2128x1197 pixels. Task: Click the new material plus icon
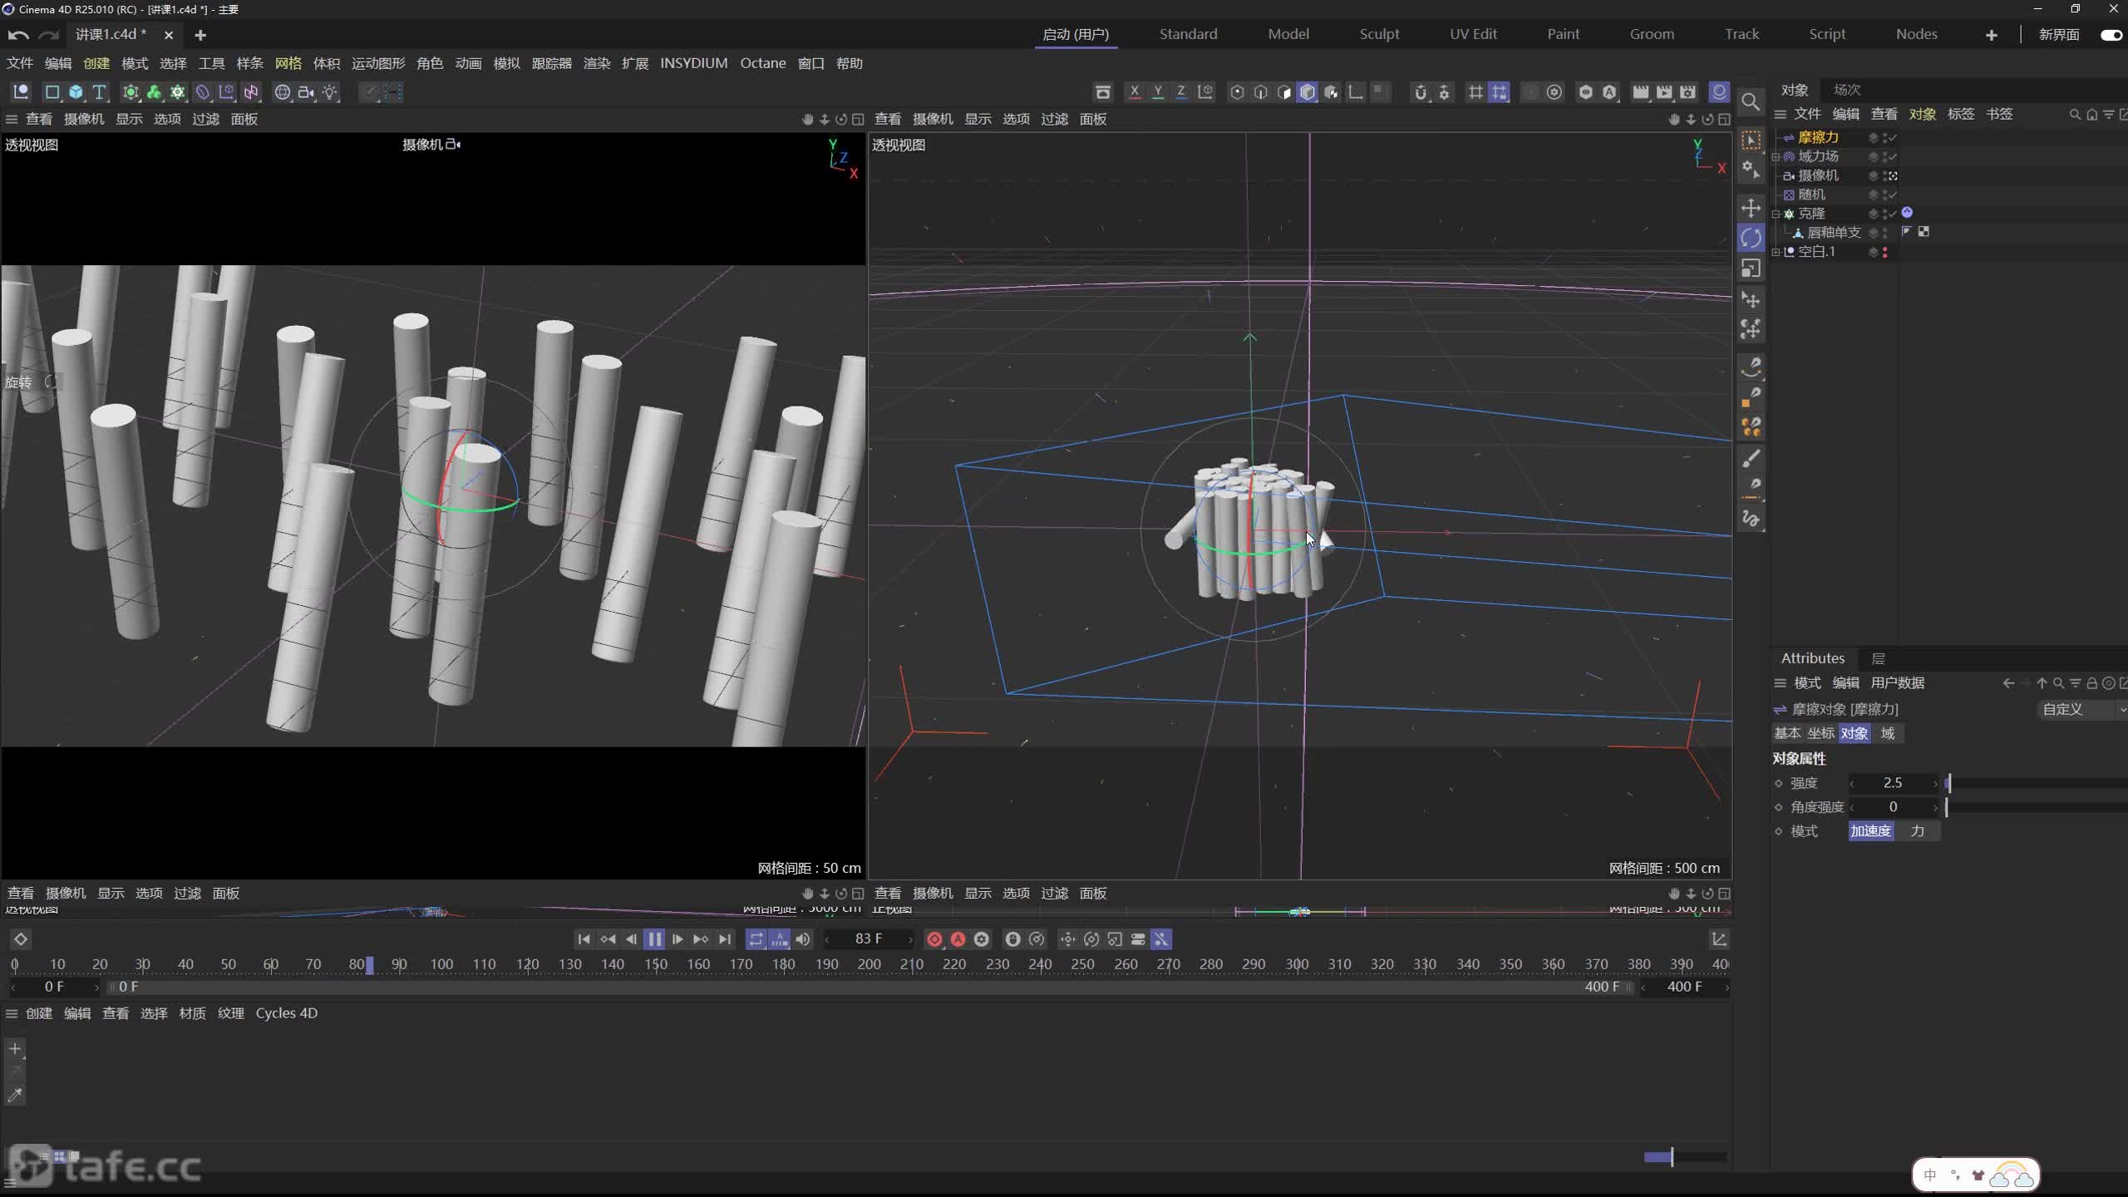[15, 1049]
